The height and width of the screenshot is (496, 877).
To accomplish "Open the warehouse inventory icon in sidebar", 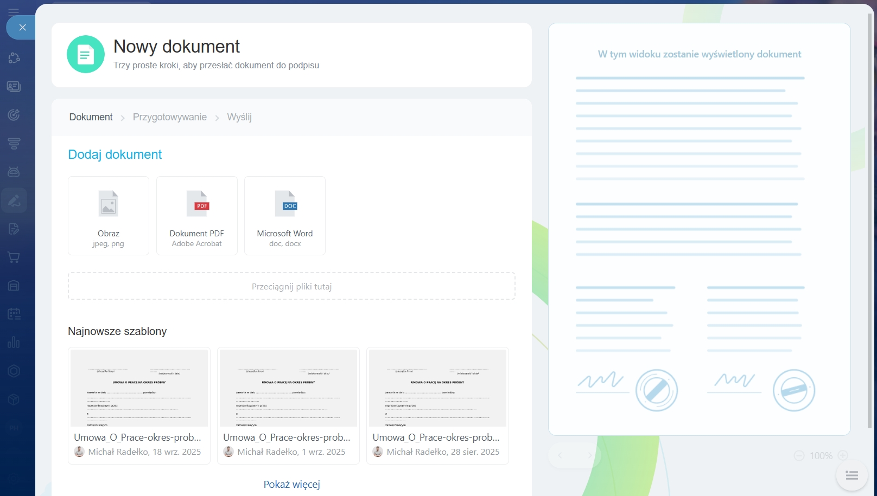I will tap(14, 286).
